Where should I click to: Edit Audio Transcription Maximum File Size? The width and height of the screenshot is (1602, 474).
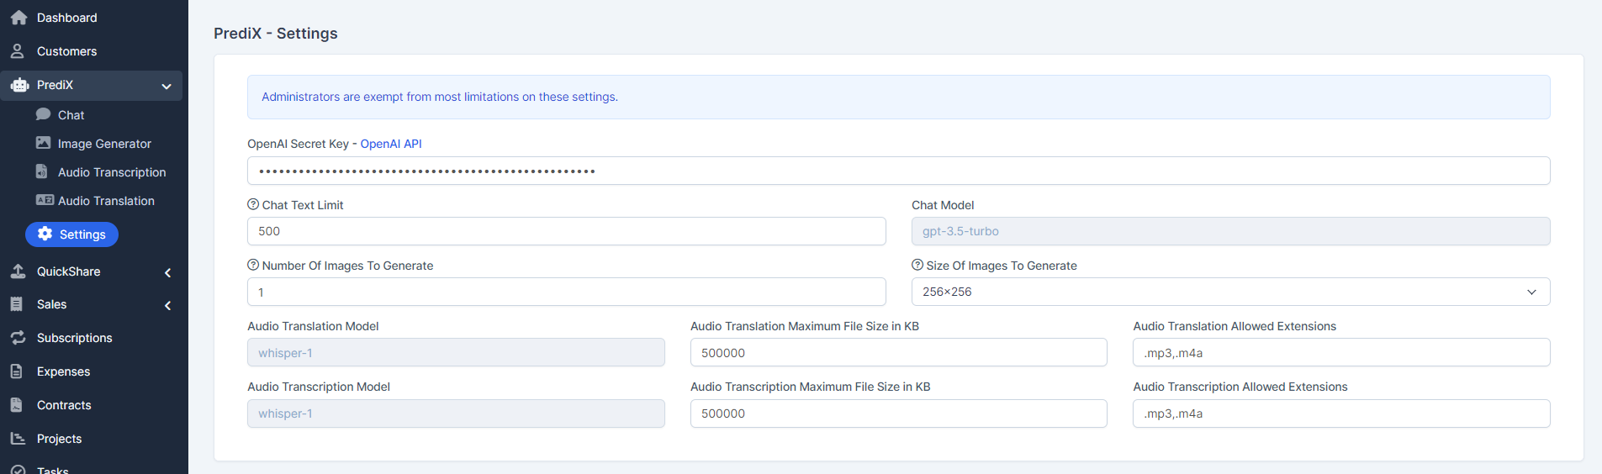point(898,413)
